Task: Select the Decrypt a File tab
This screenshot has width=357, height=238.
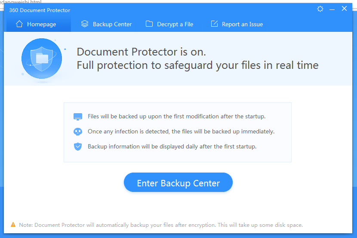Action: tap(169, 24)
